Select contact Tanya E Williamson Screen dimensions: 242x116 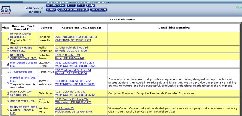click(45, 82)
